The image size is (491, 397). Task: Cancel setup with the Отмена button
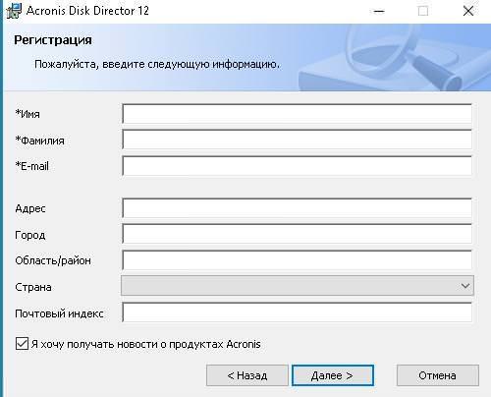[438, 375]
